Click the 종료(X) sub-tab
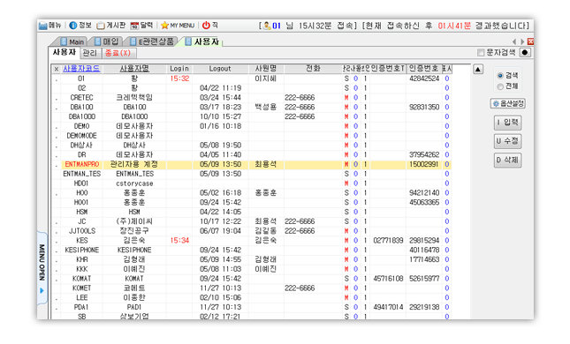 tap(118, 53)
